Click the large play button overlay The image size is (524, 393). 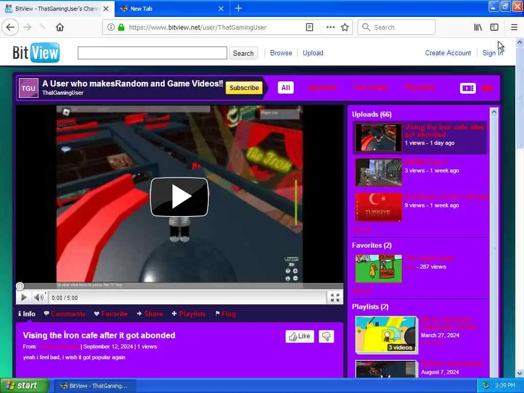180,197
